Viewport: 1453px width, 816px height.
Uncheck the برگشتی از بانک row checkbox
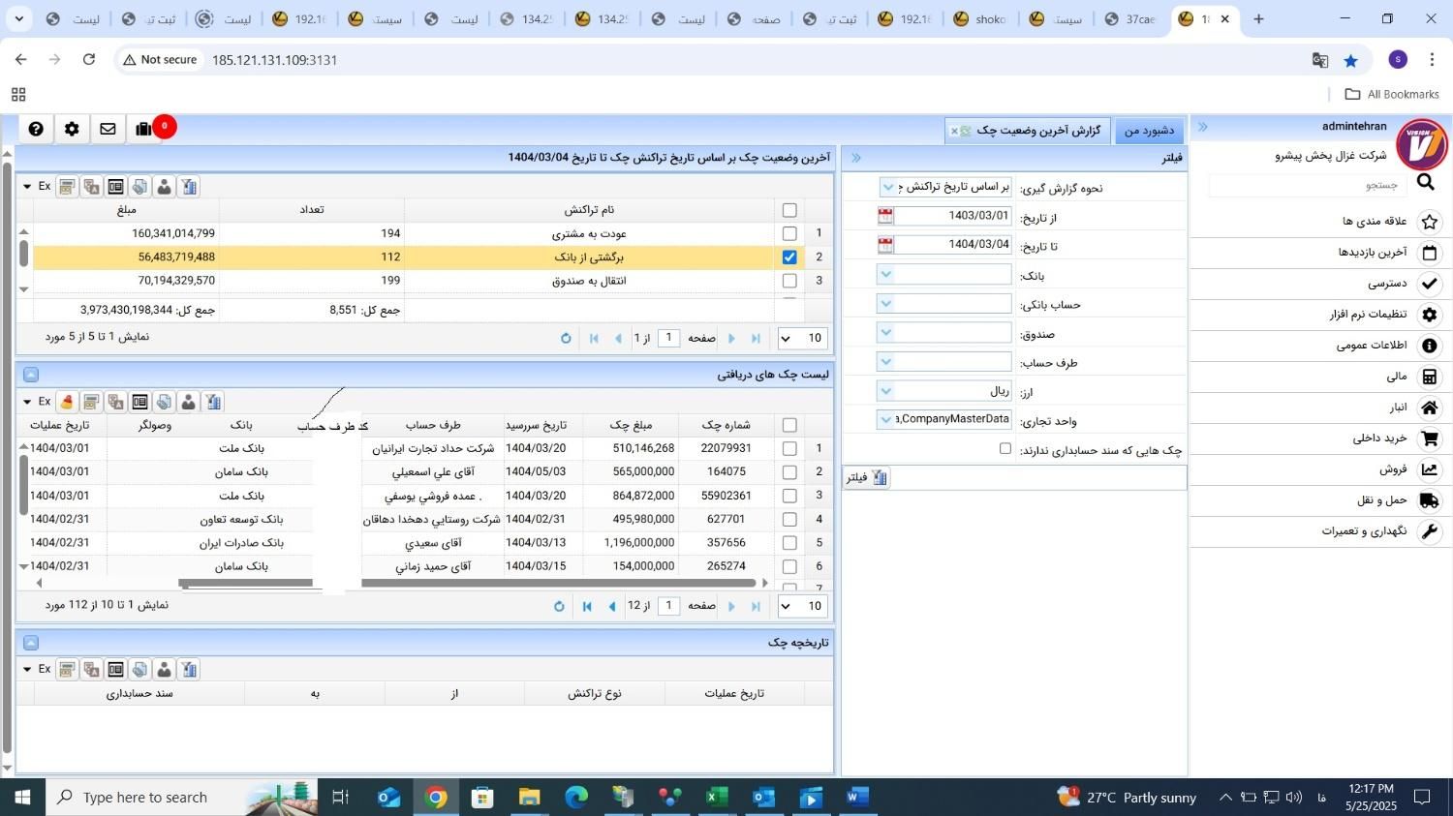788,256
